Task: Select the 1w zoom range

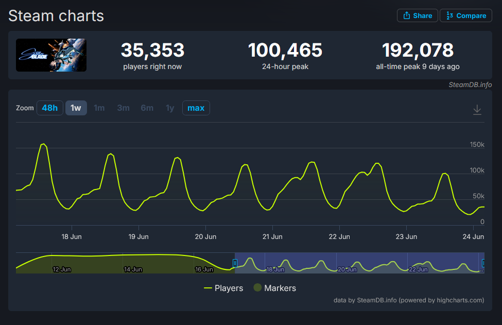Action: point(76,108)
